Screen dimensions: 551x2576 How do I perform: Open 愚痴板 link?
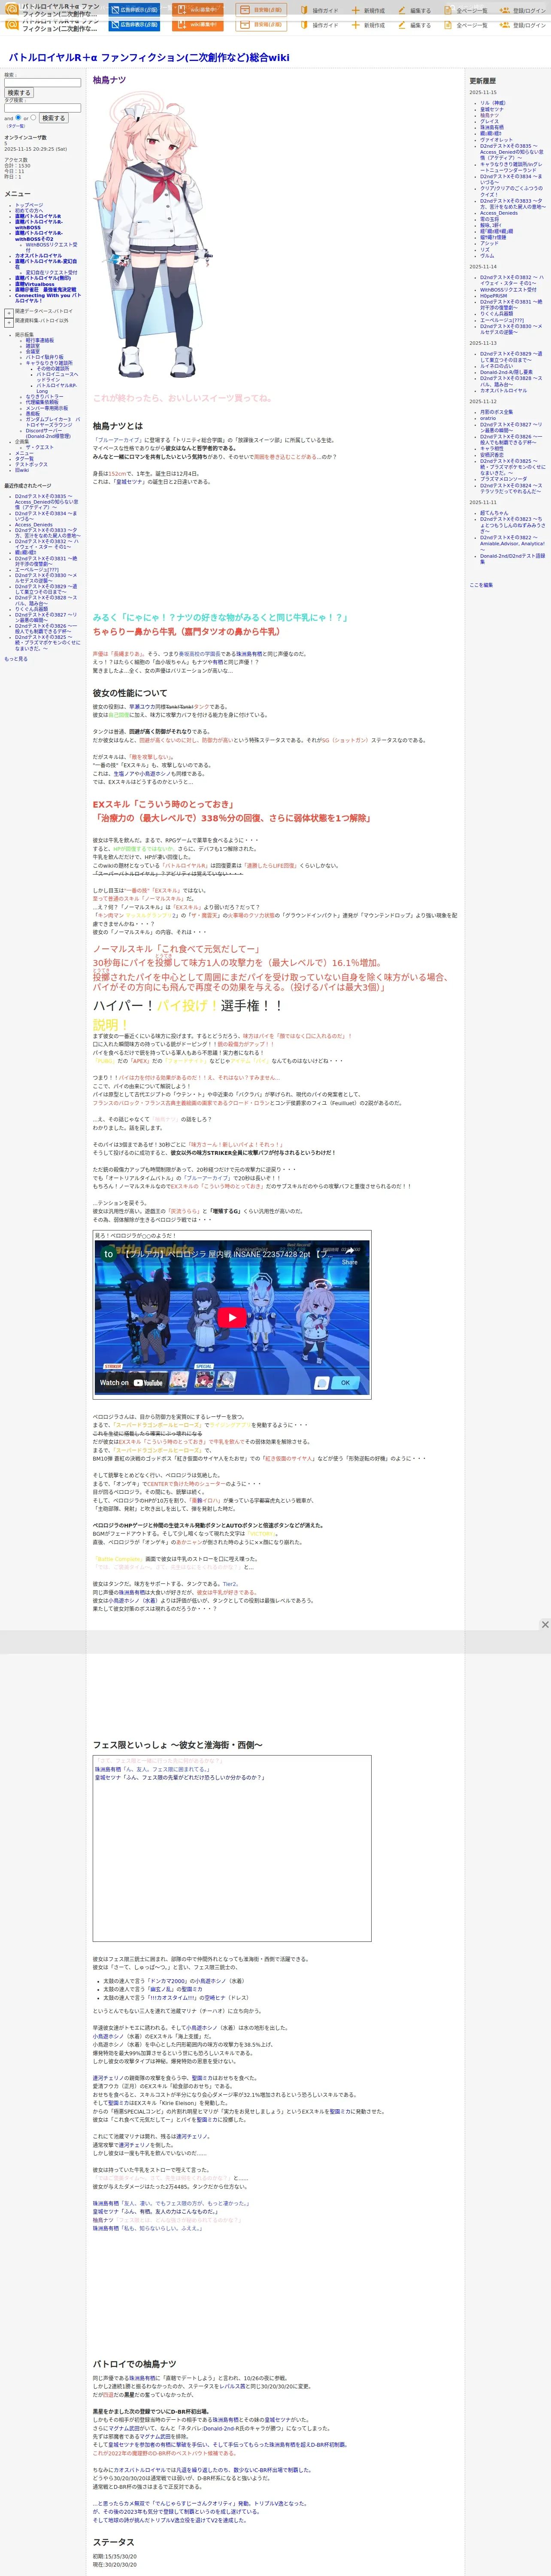pos(33,414)
